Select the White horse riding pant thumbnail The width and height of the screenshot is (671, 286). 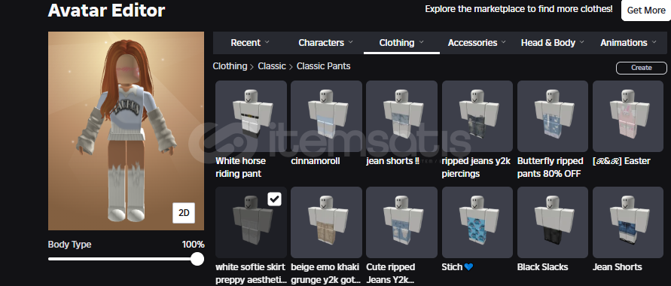tap(251, 116)
